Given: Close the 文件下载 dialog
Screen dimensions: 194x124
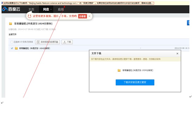Looking at the screenshot, I should [x=177, y=53].
